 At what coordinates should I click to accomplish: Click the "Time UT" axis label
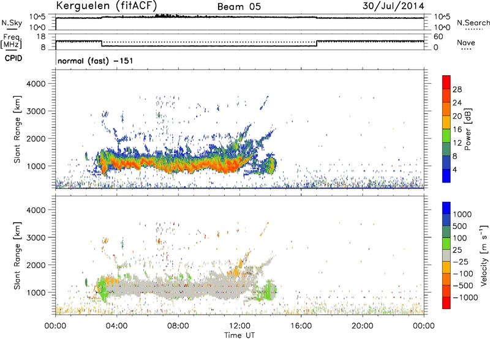point(239,335)
